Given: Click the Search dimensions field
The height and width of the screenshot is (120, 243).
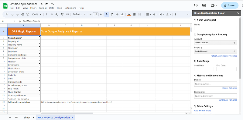Looking at the screenshot, I should point(216,96).
